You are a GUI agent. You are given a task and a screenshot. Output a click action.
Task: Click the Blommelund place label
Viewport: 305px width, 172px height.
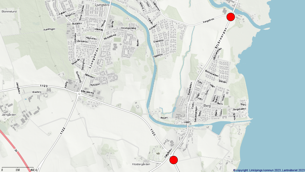point(9,11)
